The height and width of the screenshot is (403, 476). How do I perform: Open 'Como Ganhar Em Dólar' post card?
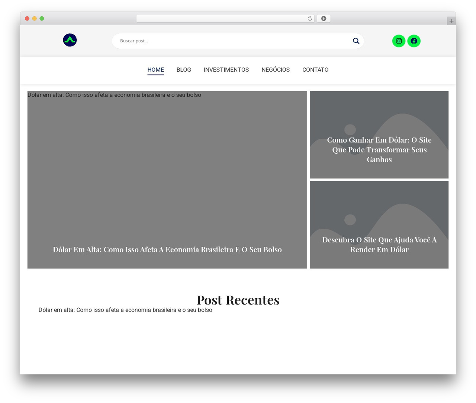click(x=379, y=135)
